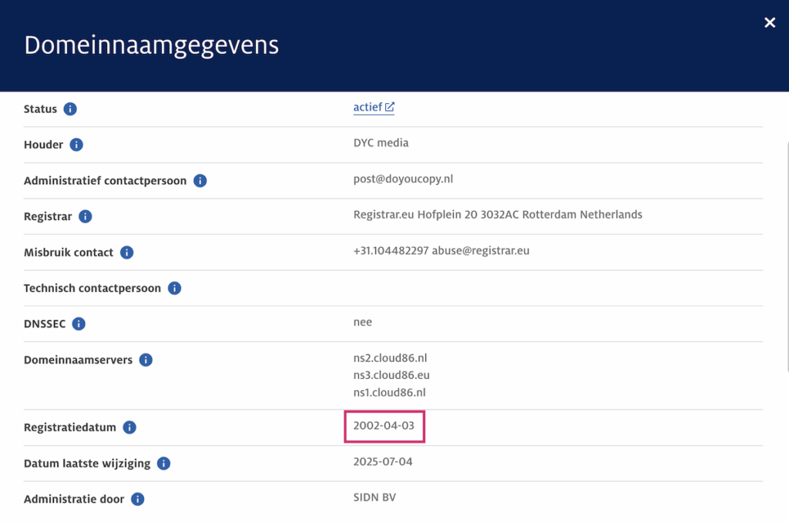789x522 pixels.
Task: Click the ns3.cloud86.eu nameserver entry
Action: point(391,375)
